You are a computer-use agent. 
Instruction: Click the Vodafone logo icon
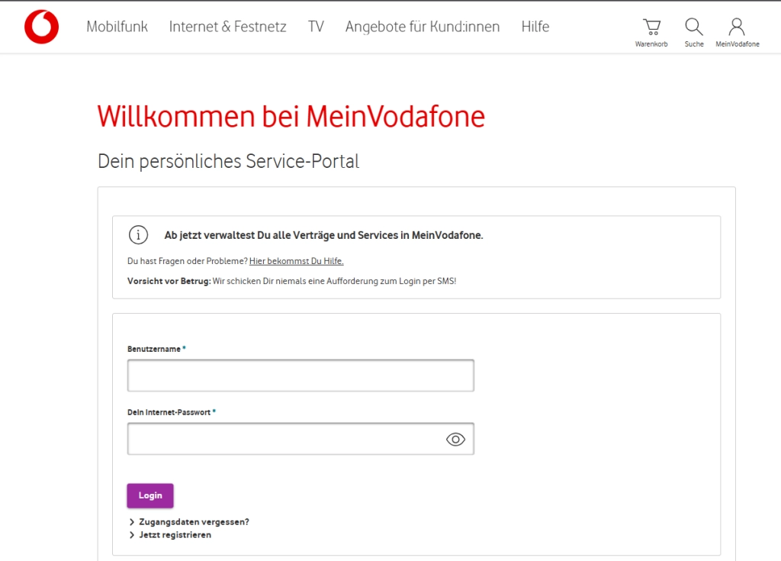41,27
